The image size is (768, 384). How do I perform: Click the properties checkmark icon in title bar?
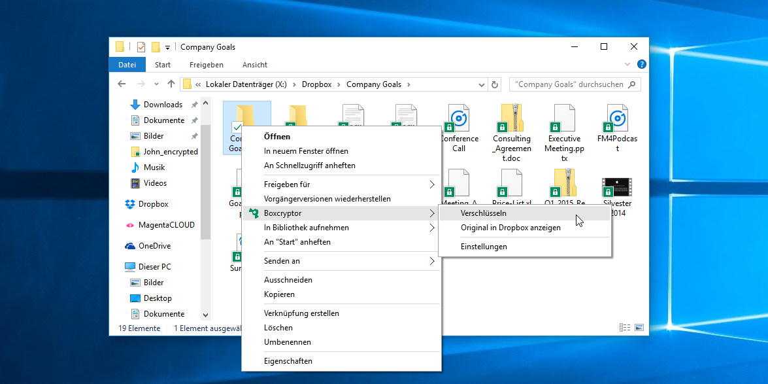(x=141, y=47)
